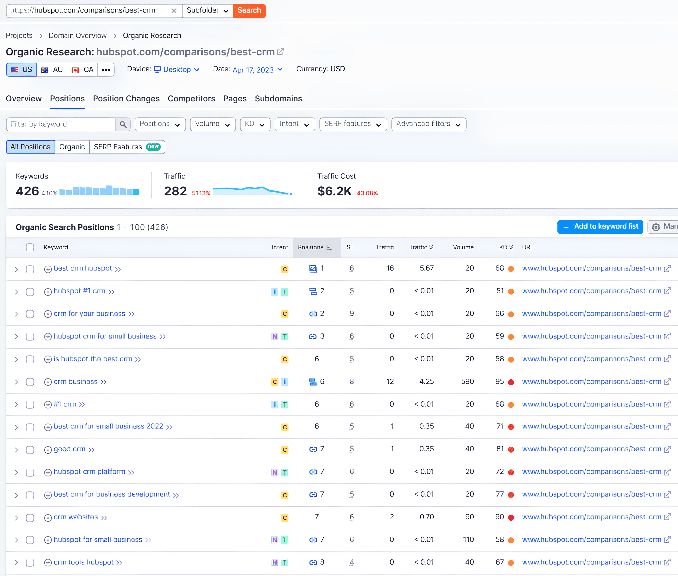Click the KD orange dot in 'hubspot crm for small business' row

(511, 337)
